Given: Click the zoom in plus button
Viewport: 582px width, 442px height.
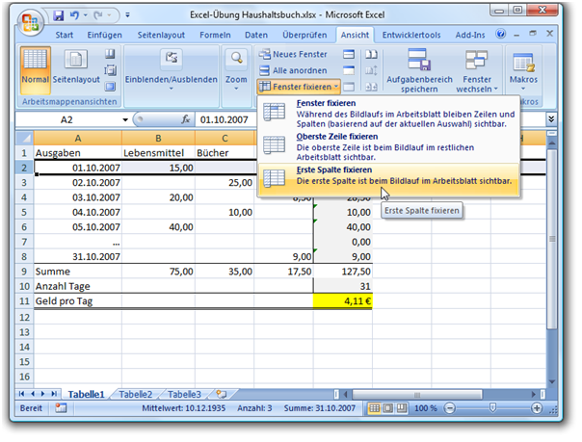Looking at the screenshot, I should pyautogui.click(x=537, y=408).
